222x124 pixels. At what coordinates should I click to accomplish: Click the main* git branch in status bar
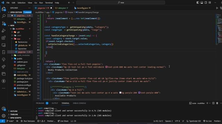(x=10, y=121)
